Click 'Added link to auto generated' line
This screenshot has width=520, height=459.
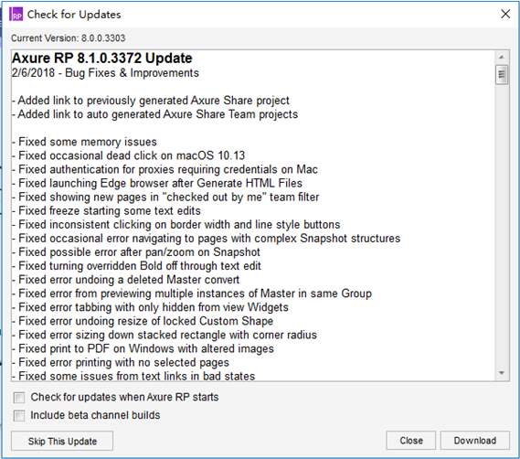pos(154,114)
